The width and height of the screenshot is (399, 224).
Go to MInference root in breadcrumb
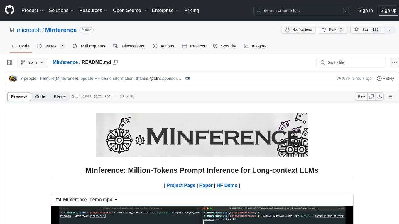point(65,62)
